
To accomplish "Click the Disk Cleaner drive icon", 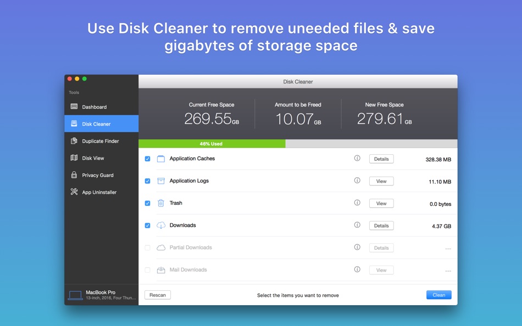I will (x=74, y=123).
